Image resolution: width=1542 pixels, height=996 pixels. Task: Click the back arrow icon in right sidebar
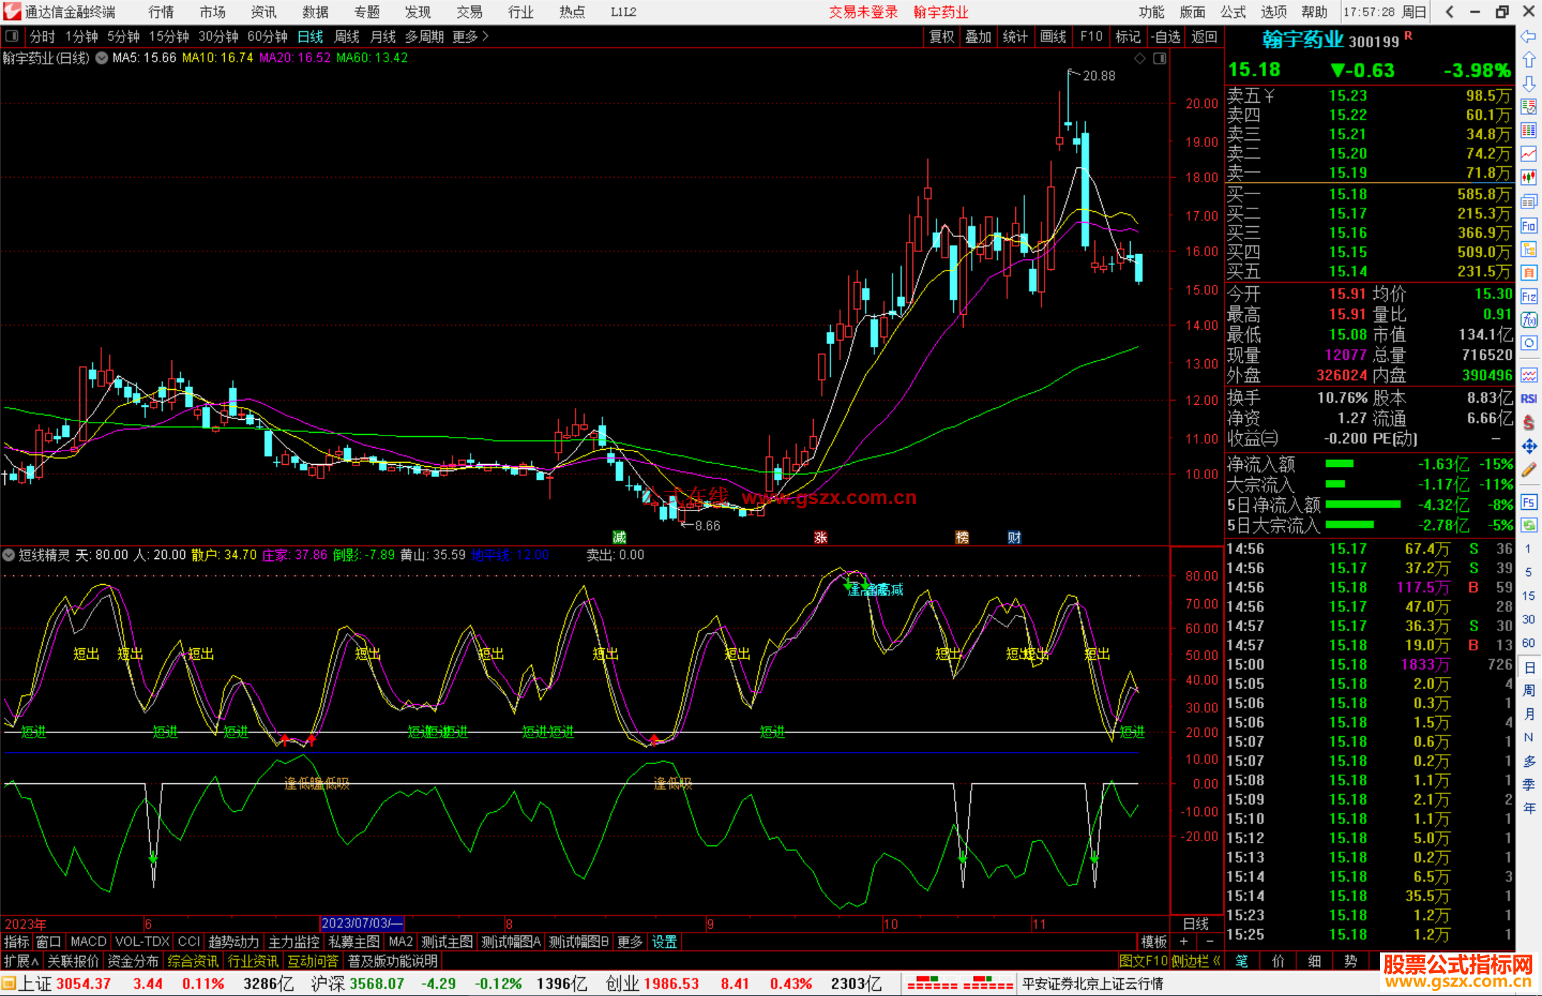(1528, 36)
